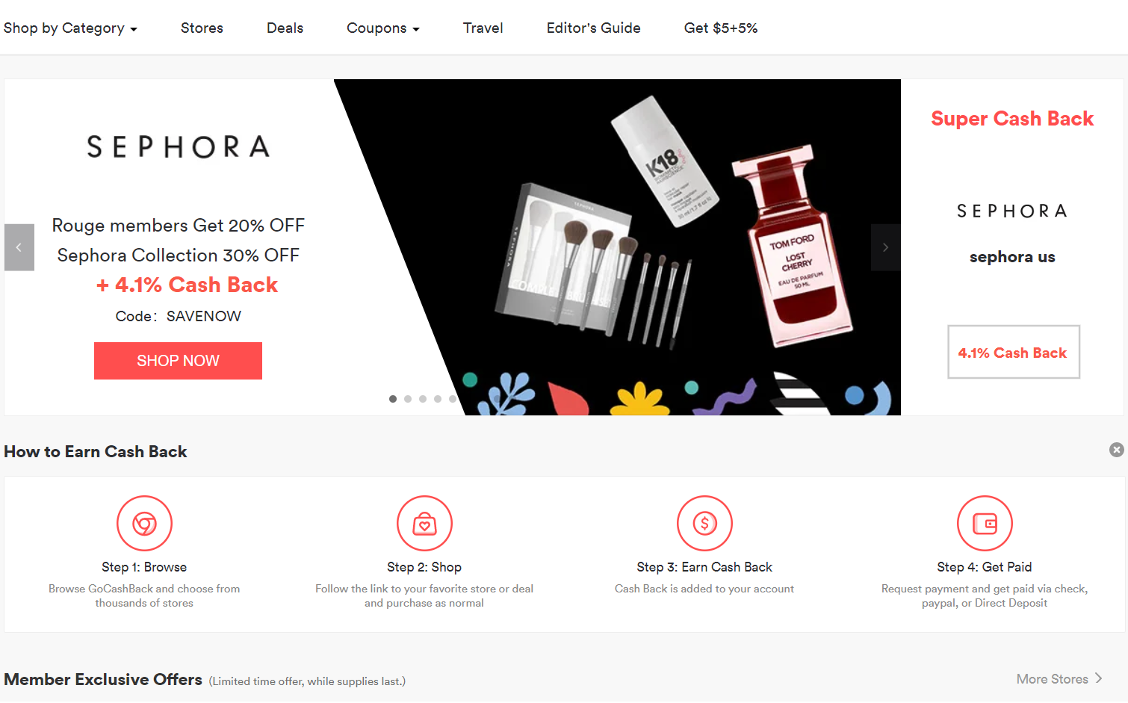Click the Step 3 dollar coin icon

pyautogui.click(x=704, y=524)
